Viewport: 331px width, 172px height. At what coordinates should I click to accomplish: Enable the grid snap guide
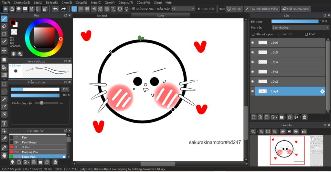click(87, 9)
